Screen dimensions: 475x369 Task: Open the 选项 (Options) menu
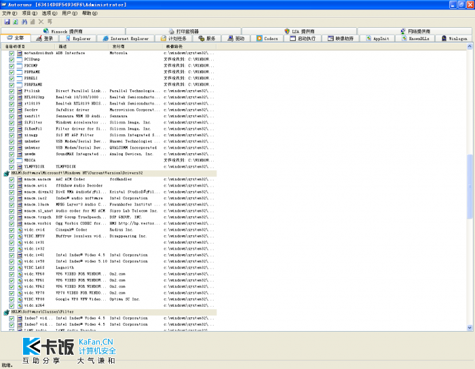[x=50, y=14]
